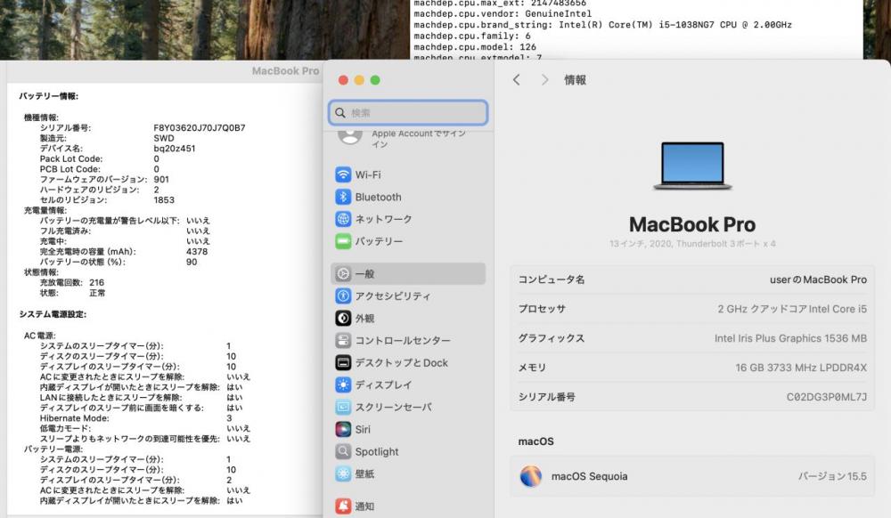Click the 検索 search field
Screen dimensions: 891x518
pos(408,113)
